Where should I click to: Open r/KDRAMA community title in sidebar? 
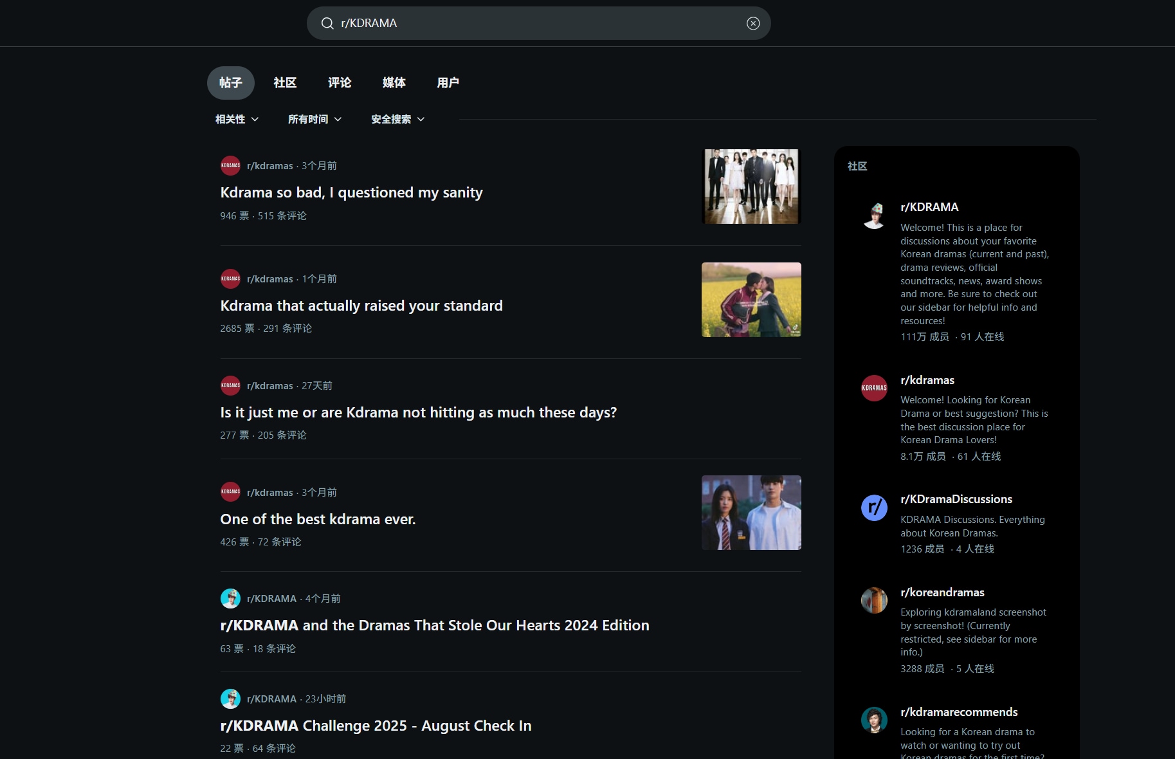pyautogui.click(x=929, y=207)
